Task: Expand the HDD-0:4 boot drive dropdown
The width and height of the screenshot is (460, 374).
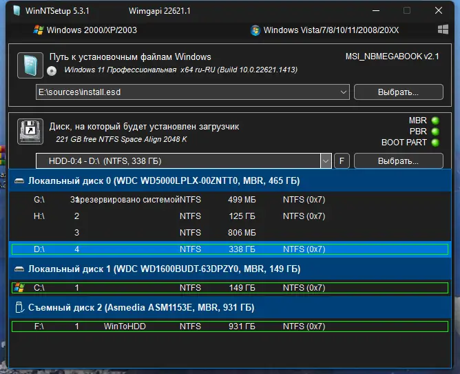Action: (326, 161)
